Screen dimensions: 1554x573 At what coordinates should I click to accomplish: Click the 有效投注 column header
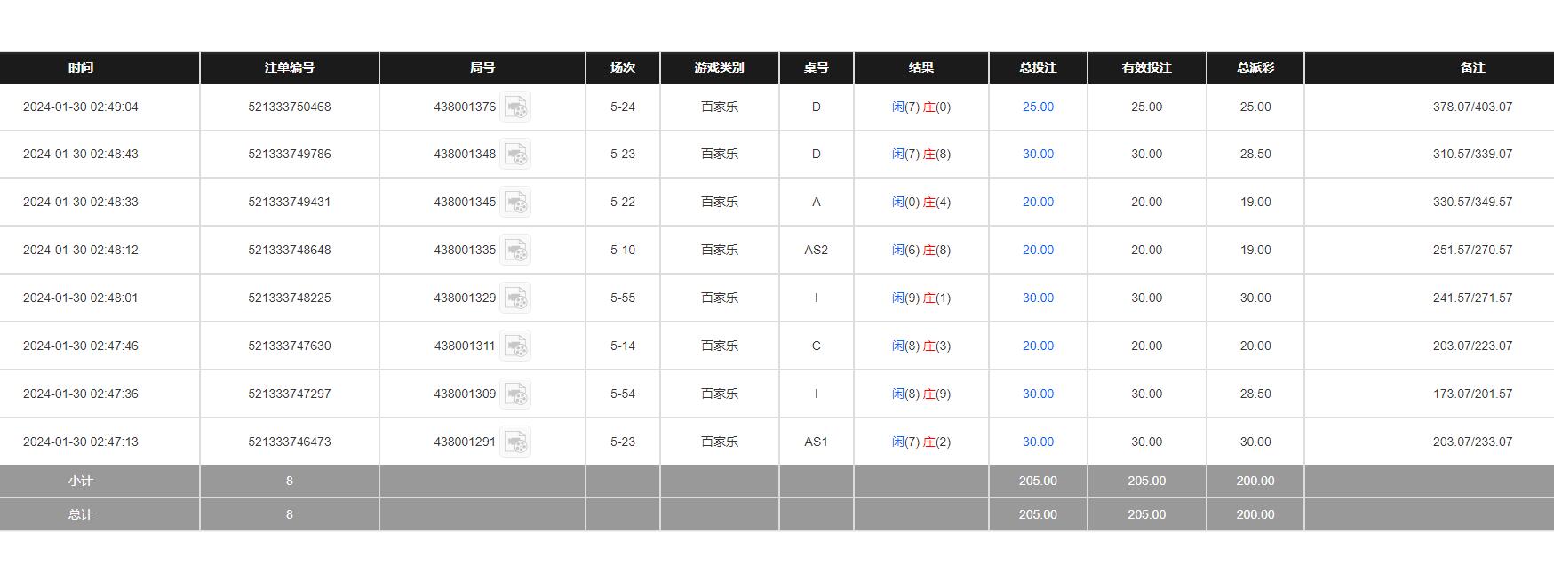click(x=1146, y=68)
